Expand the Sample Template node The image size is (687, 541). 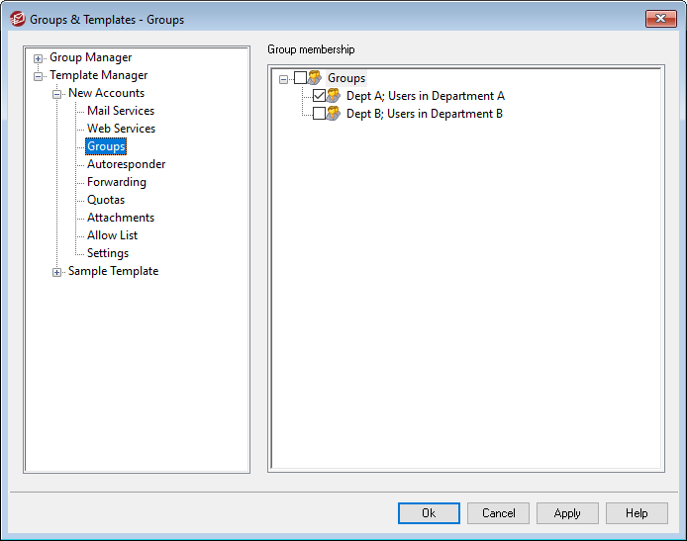coord(57,272)
